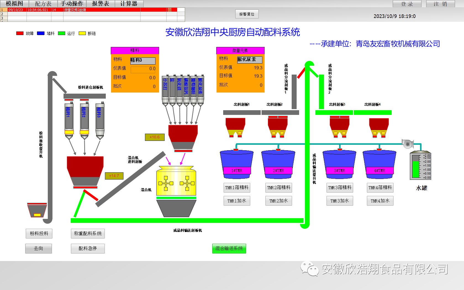The image size is (464, 290).
Task: Open the 物料 selector showing 膨化尿素
Action: pyautogui.click(x=249, y=60)
